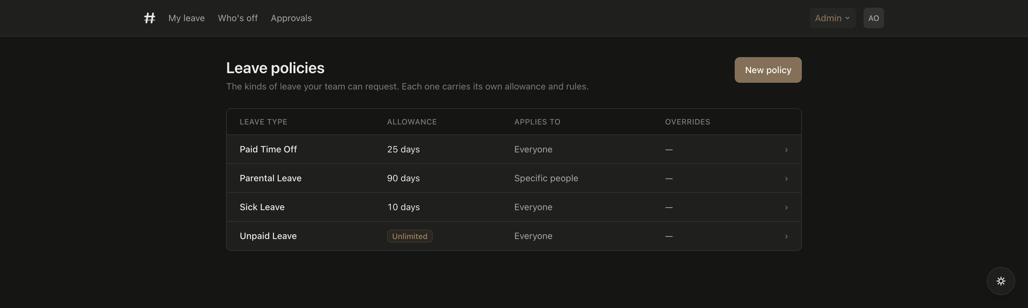This screenshot has height=308, width=1028.
Task: Click the LEAVE TYPE column header
Action: coord(263,122)
